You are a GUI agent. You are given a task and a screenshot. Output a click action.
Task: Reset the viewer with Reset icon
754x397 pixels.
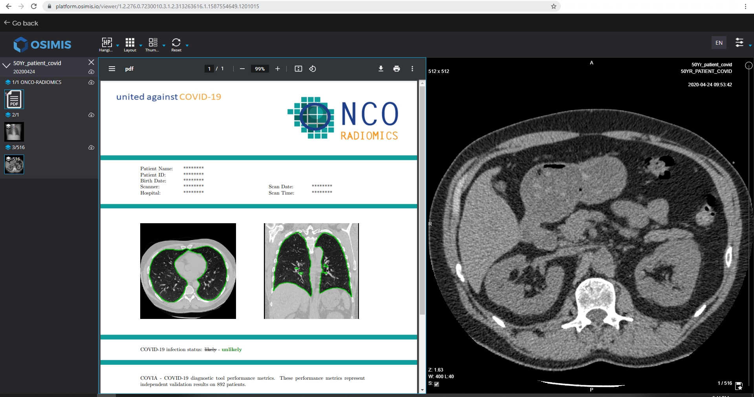tap(176, 44)
